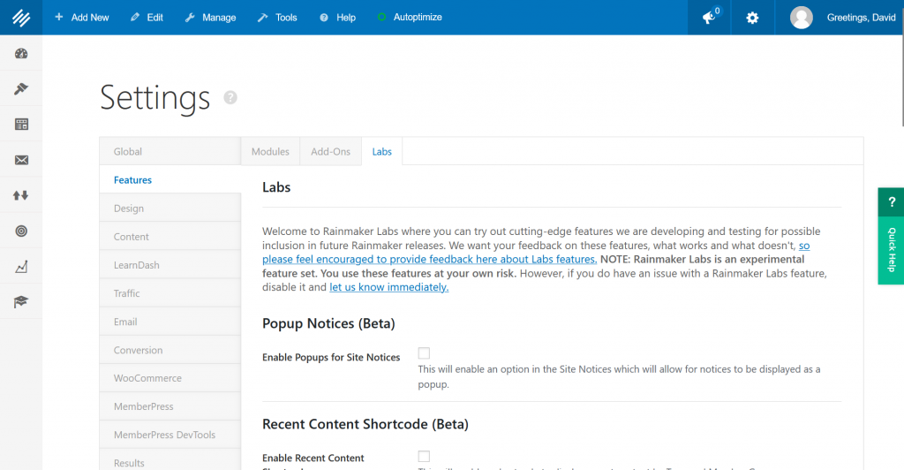This screenshot has height=470, width=904.
Task: Open the up-down arrows sidebar icon
Action: point(21,195)
